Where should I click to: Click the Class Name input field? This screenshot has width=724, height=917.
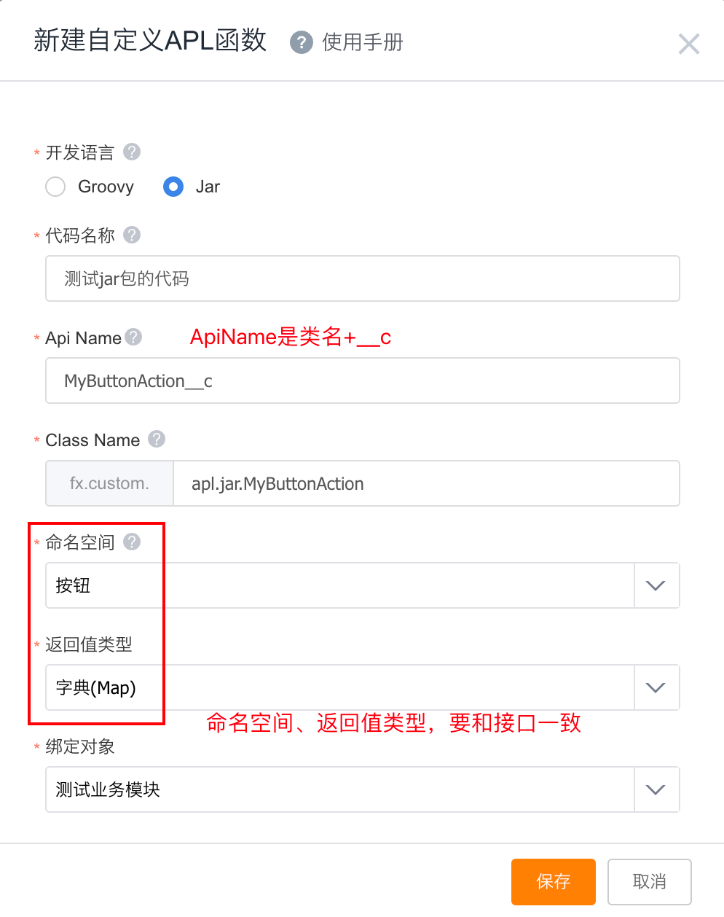[x=425, y=483]
